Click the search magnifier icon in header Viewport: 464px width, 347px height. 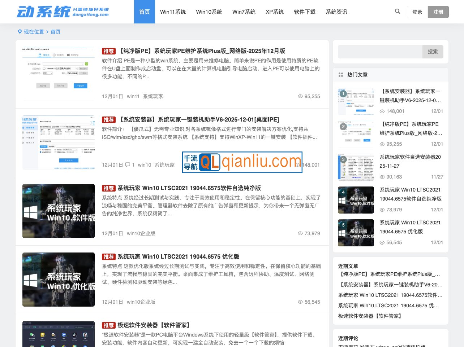coord(398,12)
